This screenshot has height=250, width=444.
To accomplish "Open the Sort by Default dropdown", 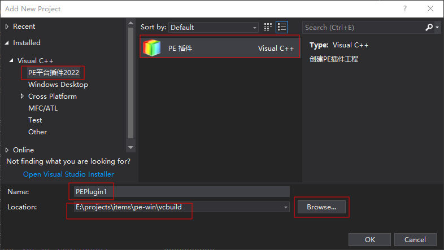I will [213, 28].
